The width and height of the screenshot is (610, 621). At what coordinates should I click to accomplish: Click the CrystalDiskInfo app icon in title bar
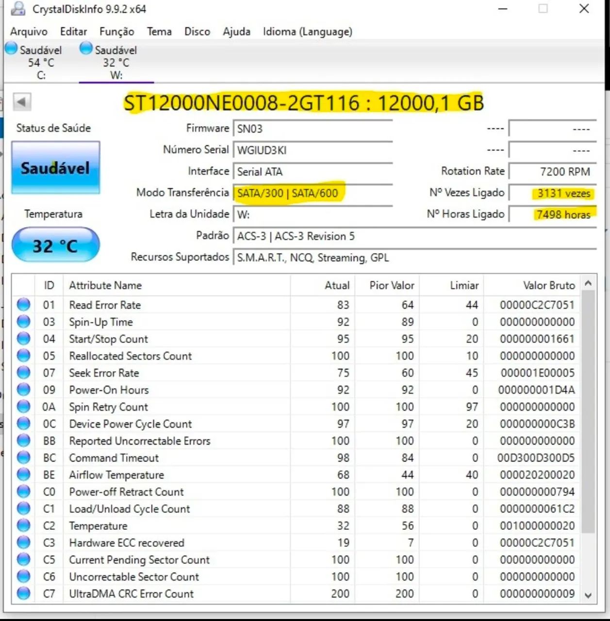[18, 8]
